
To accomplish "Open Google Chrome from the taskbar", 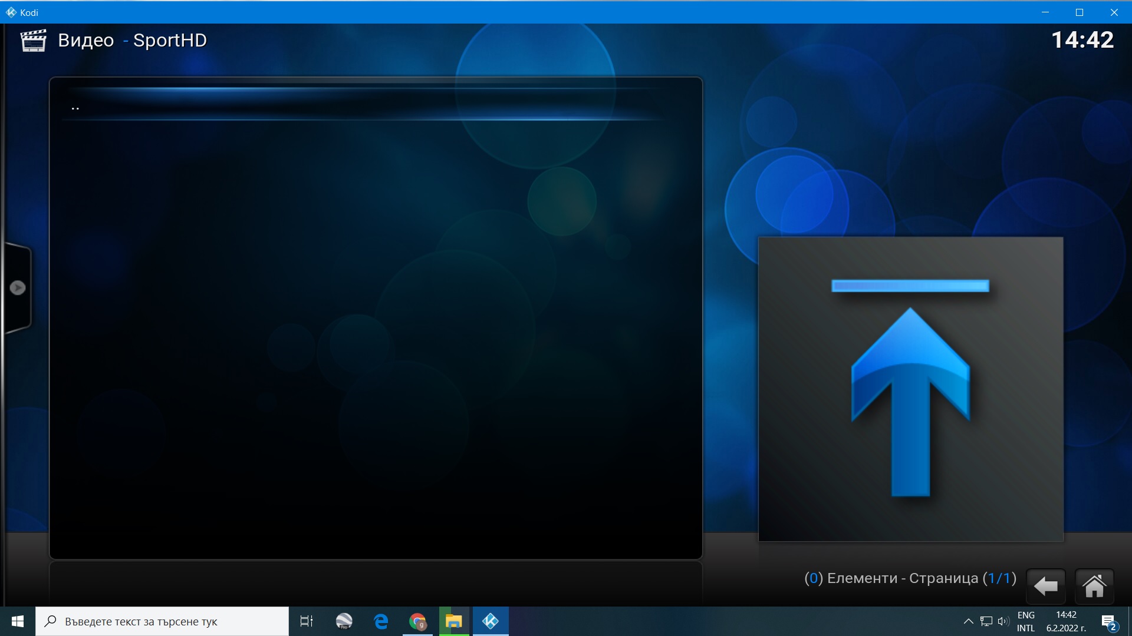I will click(x=417, y=621).
